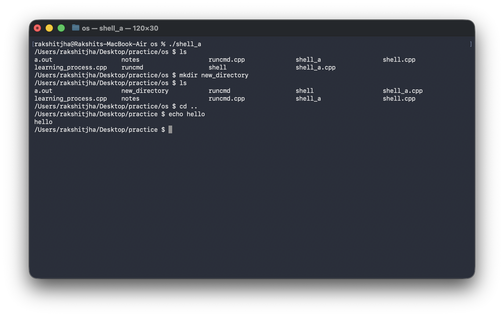Click the "rakshitjha@Rakshits-MacBook-Air" hostname text

pos(90,44)
